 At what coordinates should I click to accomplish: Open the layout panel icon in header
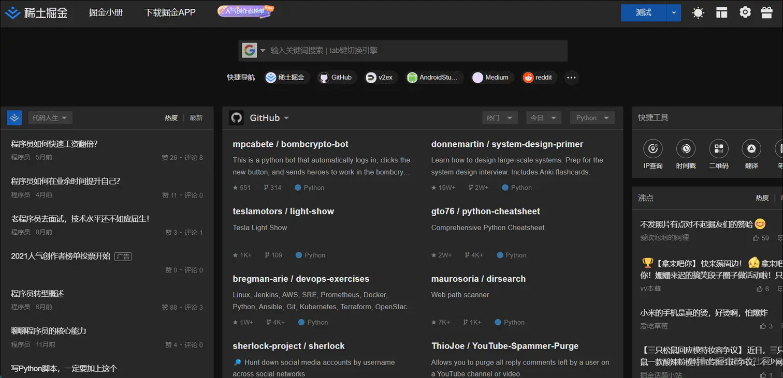(722, 12)
